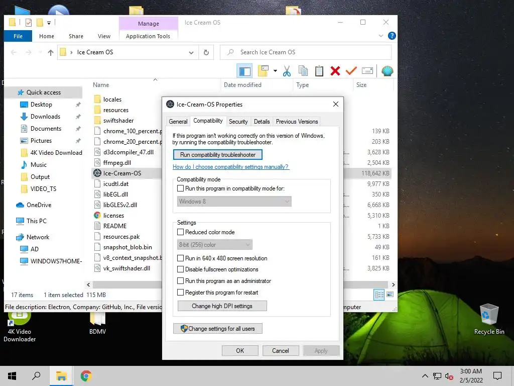
Task: Expand the address bar history dropdown
Action: [x=191, y=52]
